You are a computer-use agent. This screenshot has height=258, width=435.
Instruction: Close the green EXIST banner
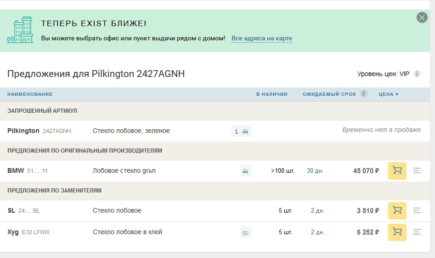click(x=422, y=18)
